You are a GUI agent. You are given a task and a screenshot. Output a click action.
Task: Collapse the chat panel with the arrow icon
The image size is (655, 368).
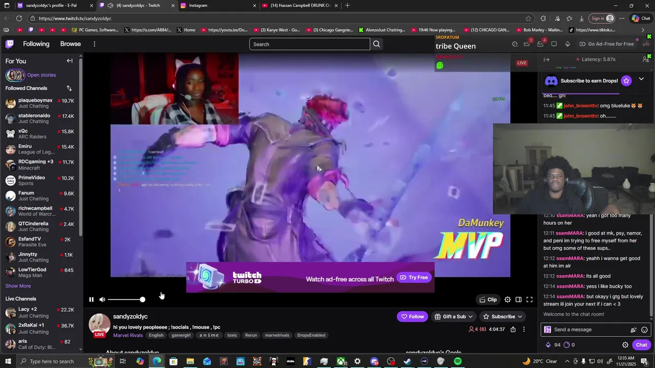[547, 60]
